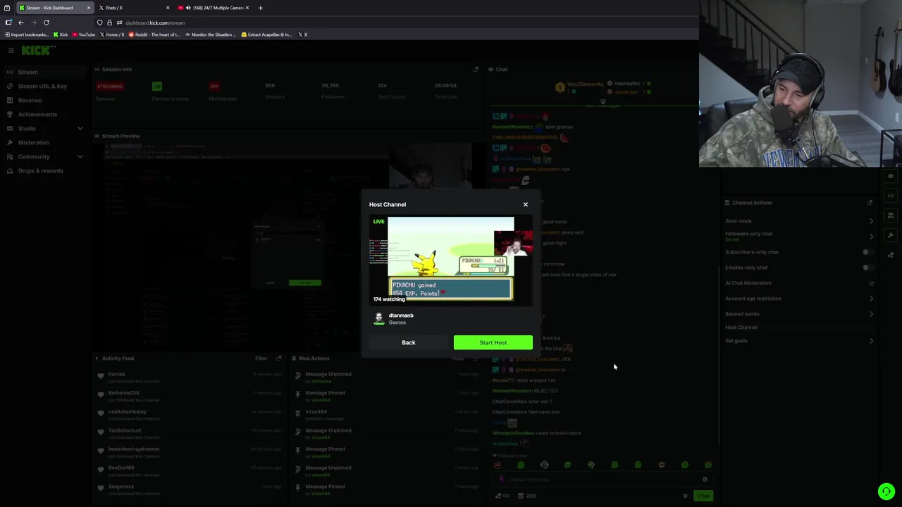The width and height of the screenshot is (902, 507).
Task: Close the Host Channel dialog
Action: (x=525, y=204)
